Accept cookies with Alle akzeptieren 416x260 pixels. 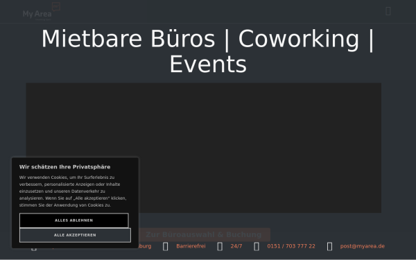pyautogui.click(x=75, y=235)
